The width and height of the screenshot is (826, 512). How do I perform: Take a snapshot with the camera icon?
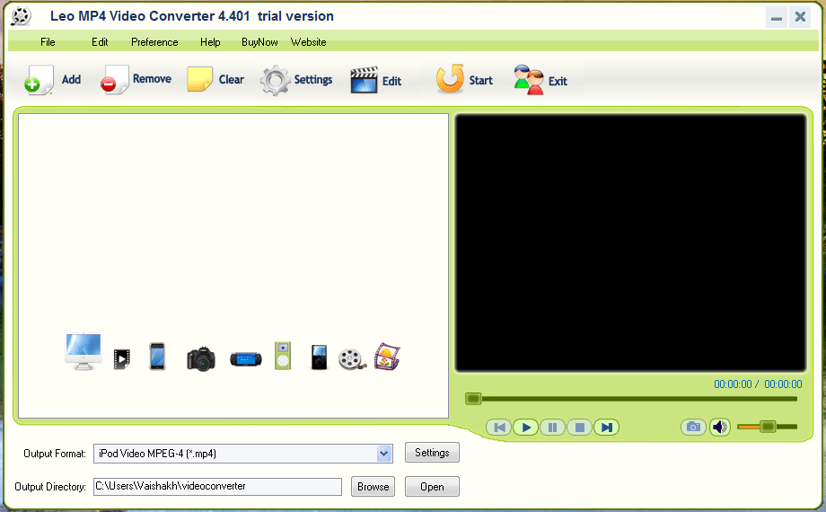(693, 427)
